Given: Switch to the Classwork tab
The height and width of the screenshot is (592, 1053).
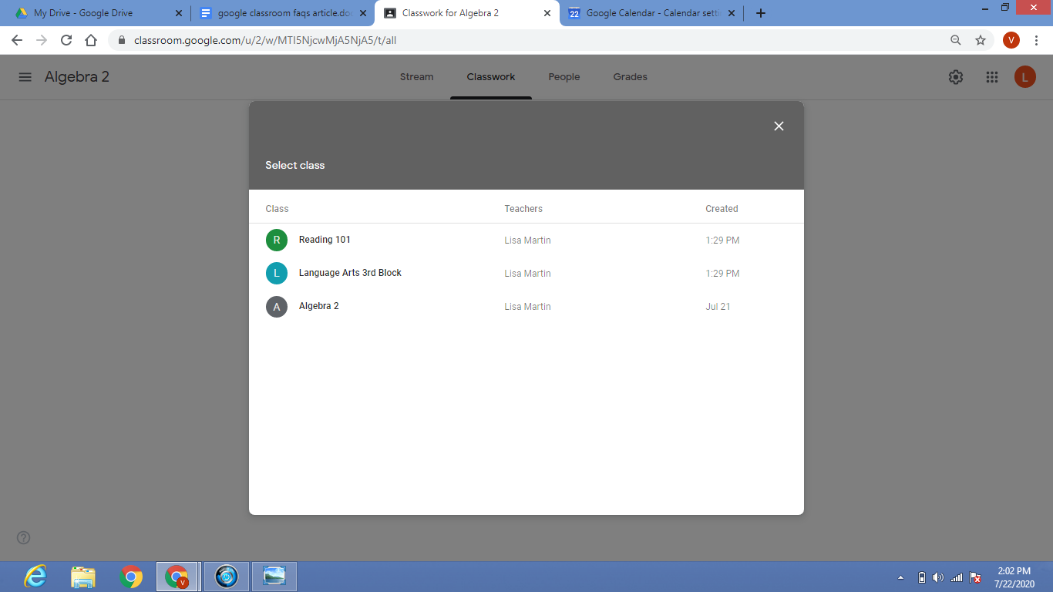Looking at the screenshot, I should coord(491,77).
